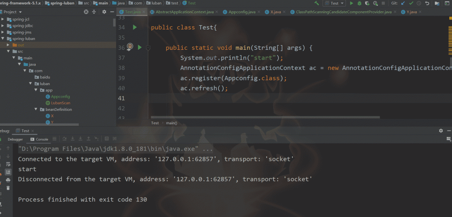
Task: Click run gutter arrow on line 34
Action: [135, 28]
